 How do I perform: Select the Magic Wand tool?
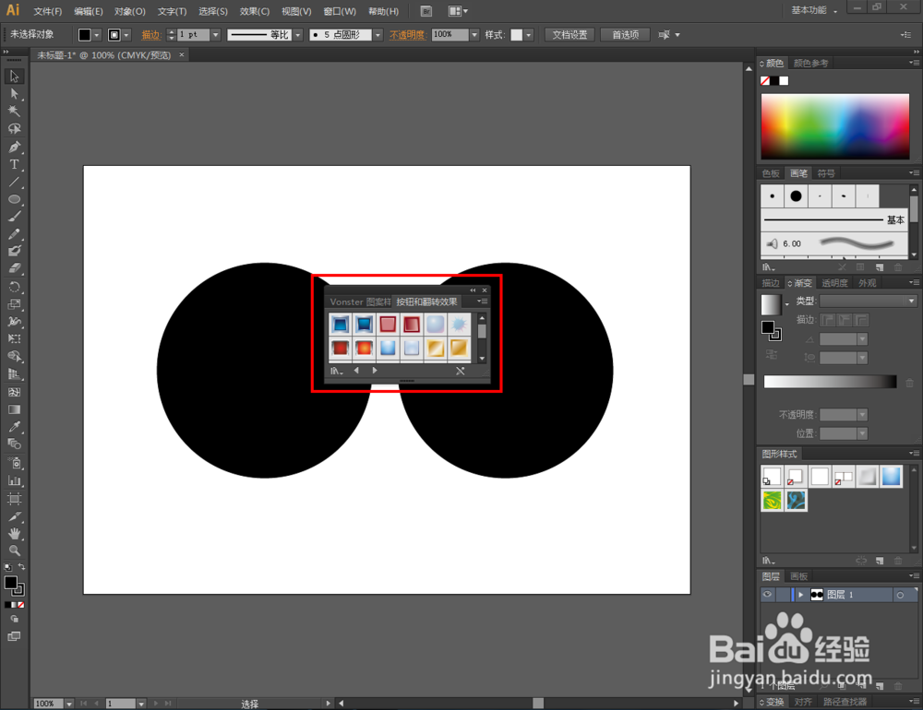[x=15, y=111]
